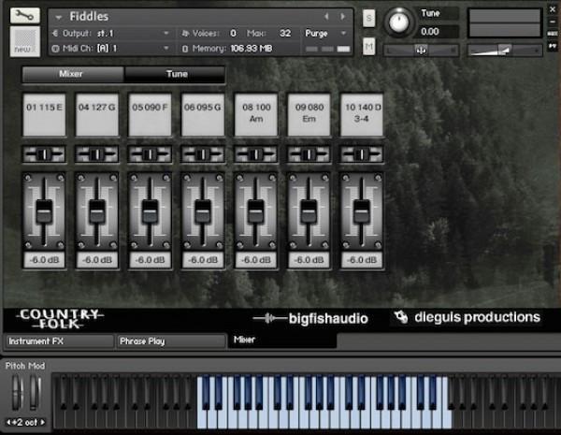Image resolution: width=561 pixels, height=435 pixels.
Task: Click the bigfishaudio logo
Action: pyautogui.click(x=311, y=319)
